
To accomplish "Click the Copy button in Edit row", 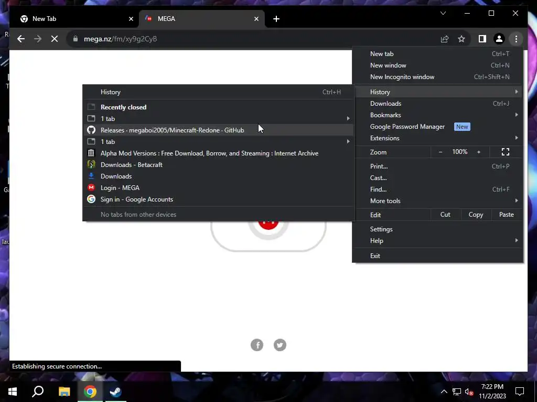I will tap(476, 215).
